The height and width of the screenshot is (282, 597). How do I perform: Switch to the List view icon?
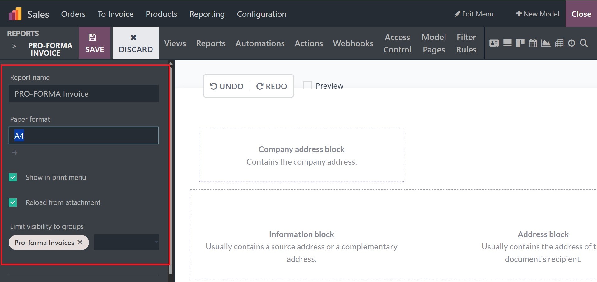(x=507, y=43)
